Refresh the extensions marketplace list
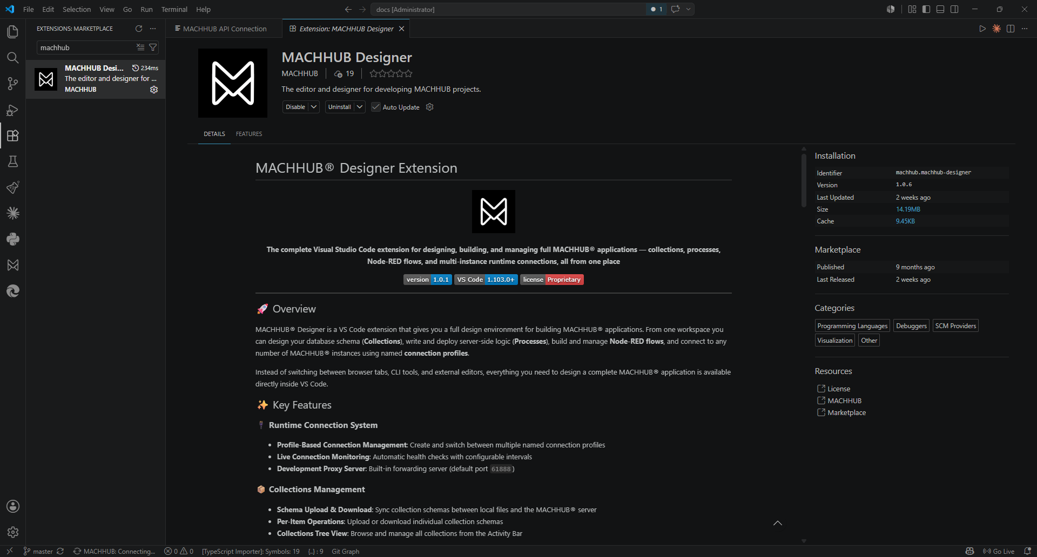Screen dimensions: 1037x557 139,29
